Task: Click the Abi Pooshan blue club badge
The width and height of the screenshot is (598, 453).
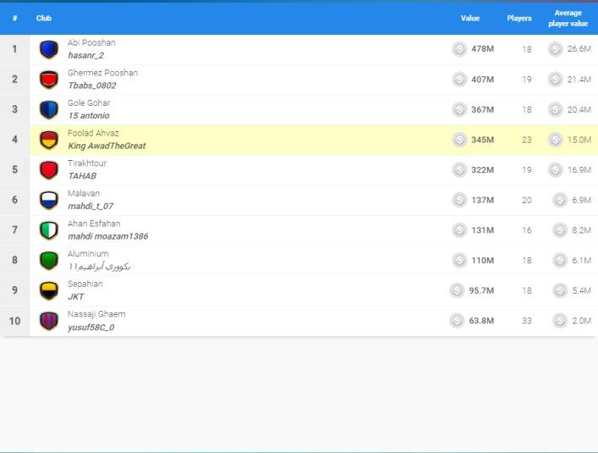Action: 49,49
